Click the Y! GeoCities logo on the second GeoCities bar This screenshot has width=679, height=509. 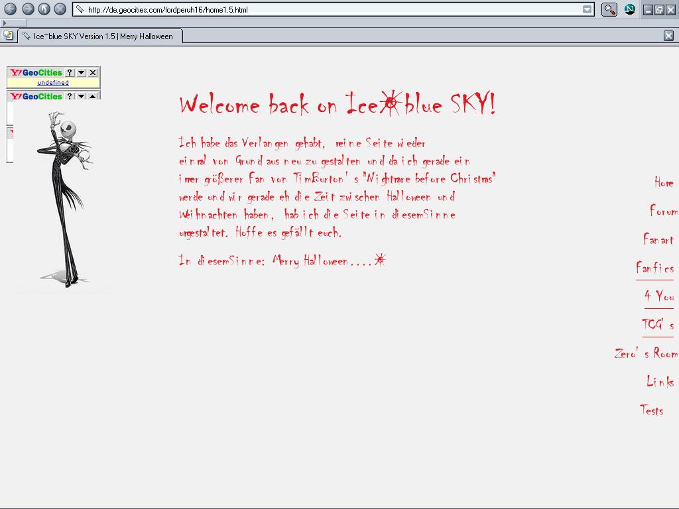36,96
